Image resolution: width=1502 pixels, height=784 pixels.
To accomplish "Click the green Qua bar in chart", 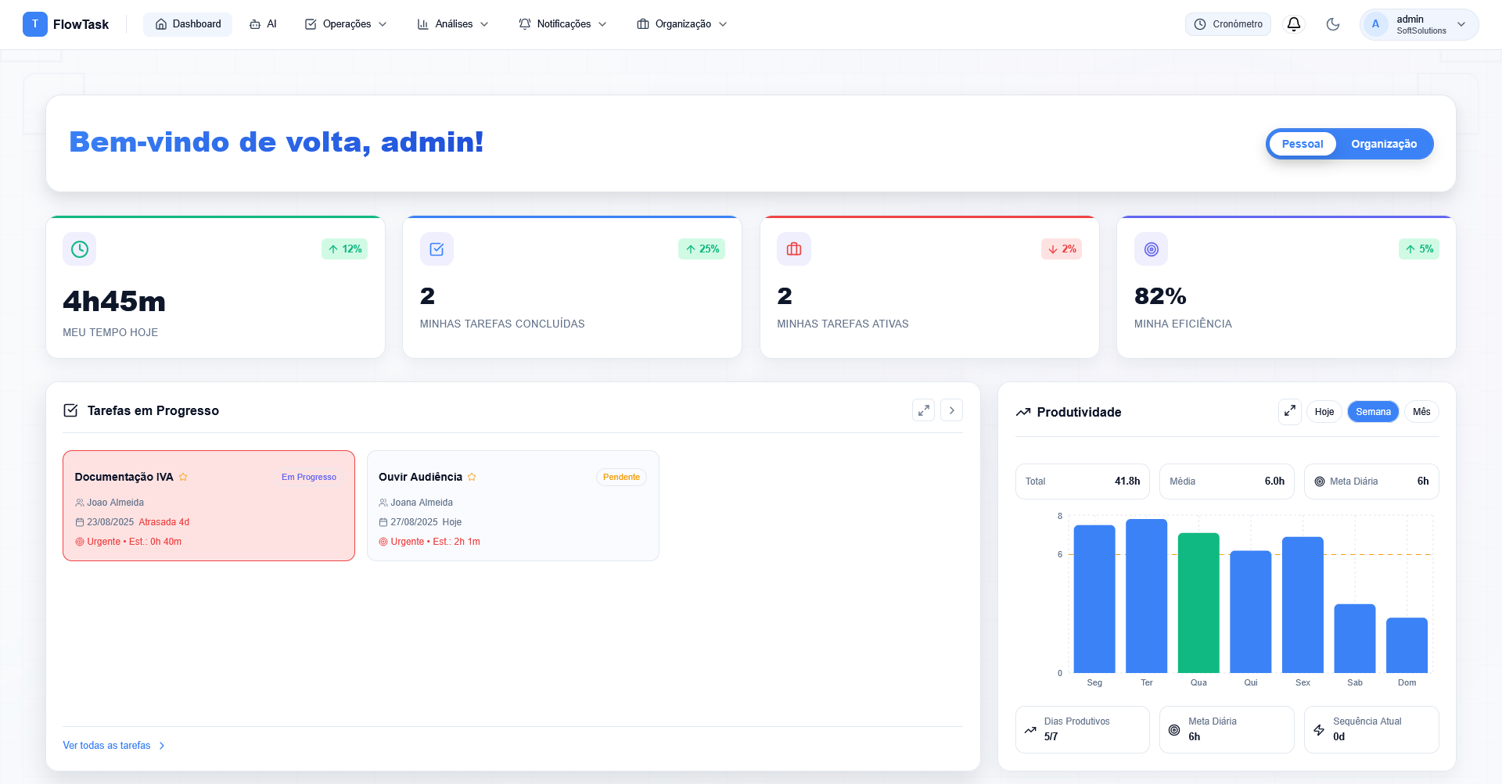I will tap(1198, 602).
